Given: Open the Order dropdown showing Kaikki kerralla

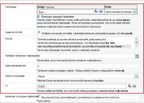Looking at the screenshot, I should (x=135, y=12).
